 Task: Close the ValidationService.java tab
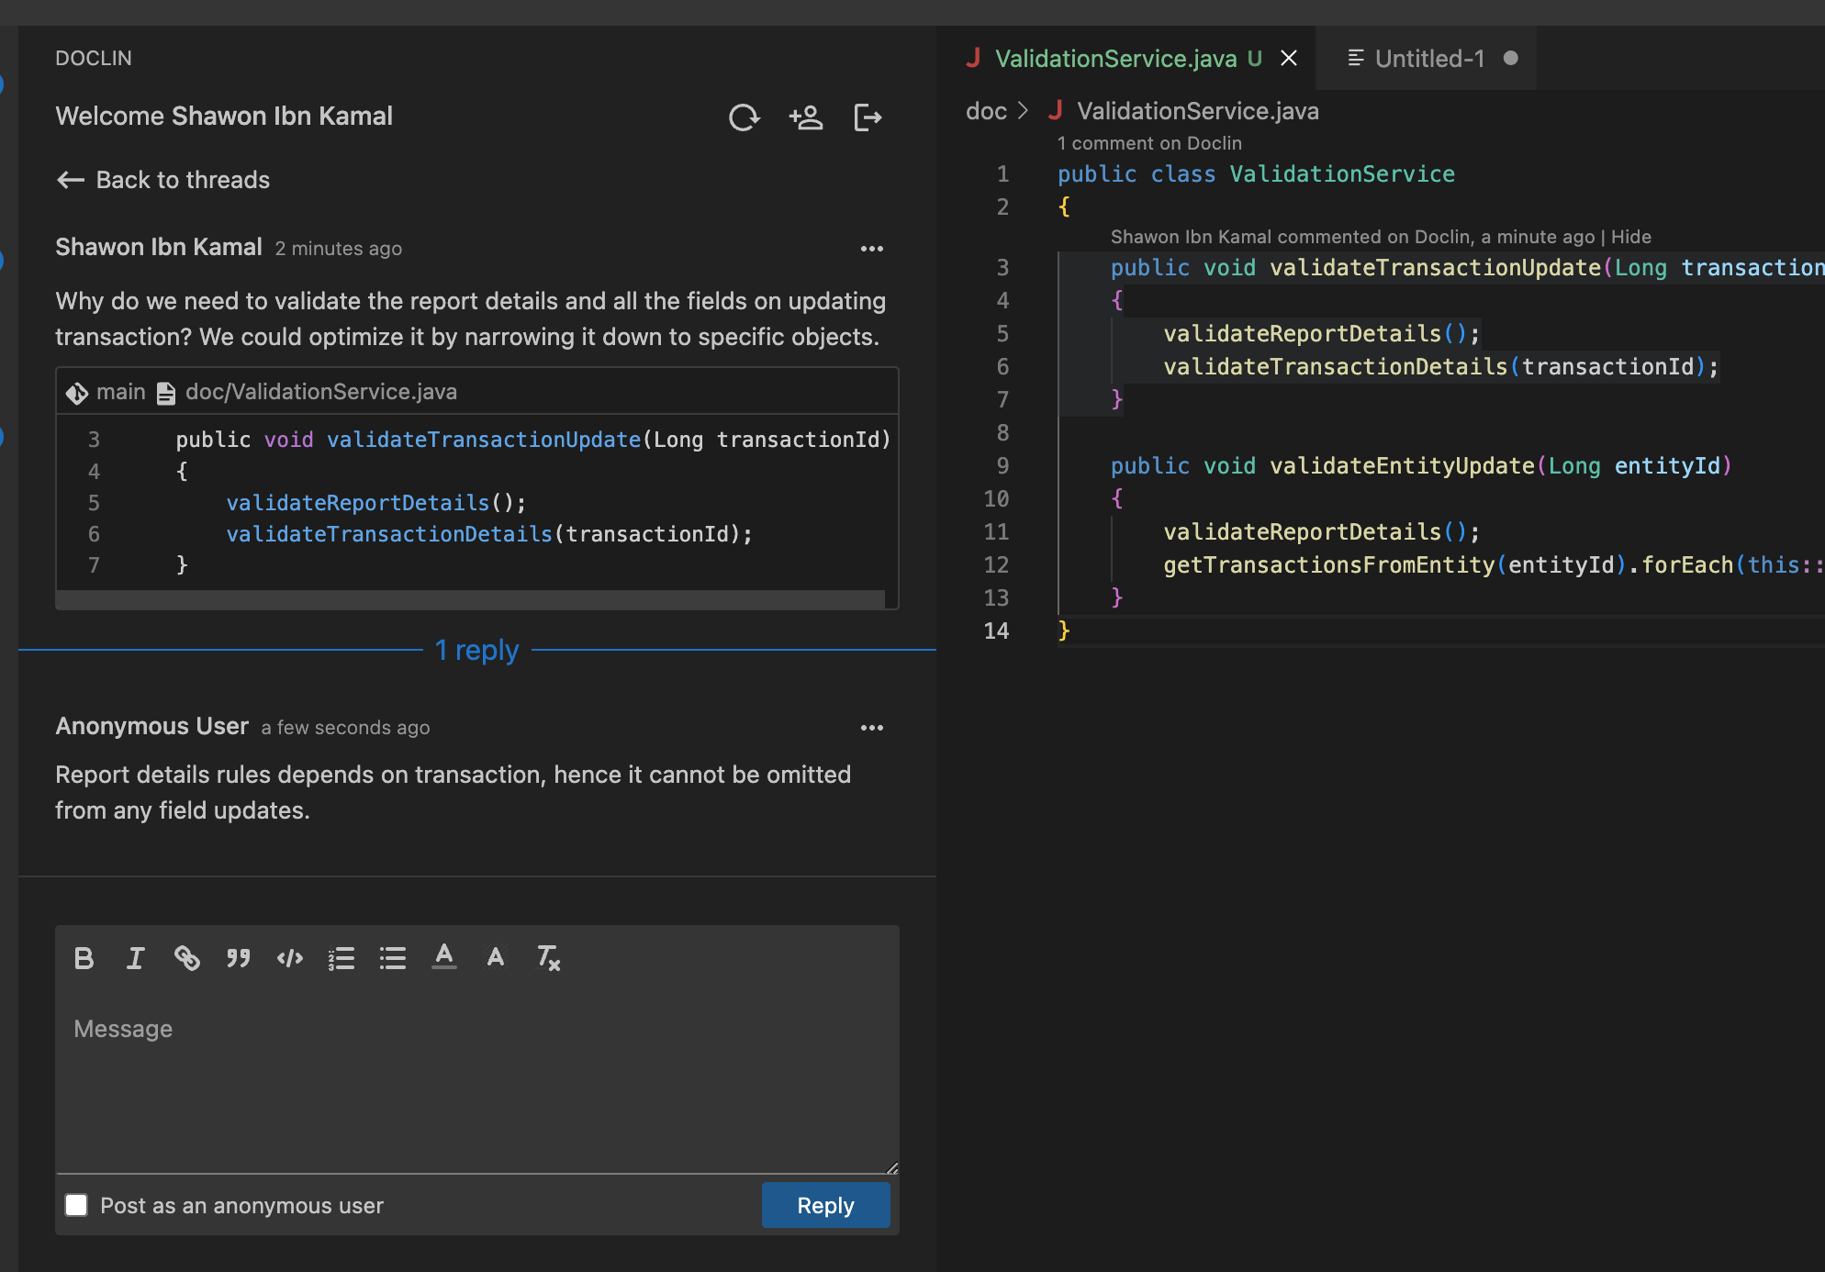coord(1289,59)
